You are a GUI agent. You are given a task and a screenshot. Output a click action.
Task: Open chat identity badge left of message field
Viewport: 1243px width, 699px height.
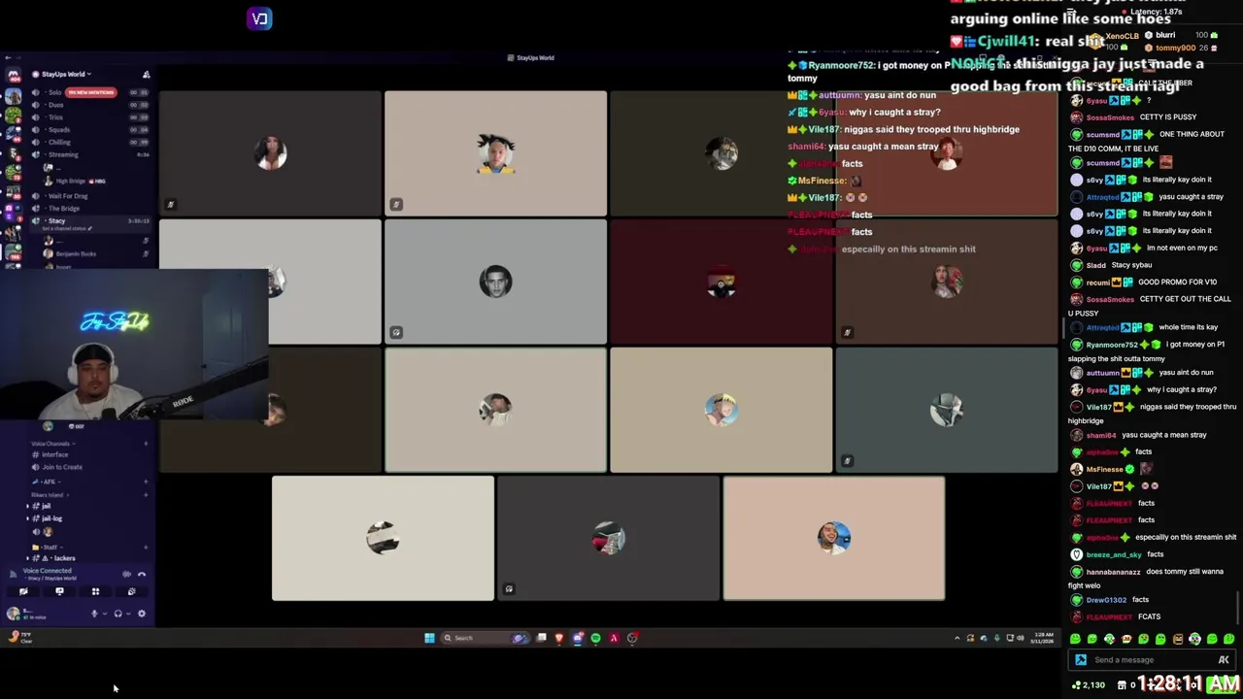click(x=1081, y=660)
